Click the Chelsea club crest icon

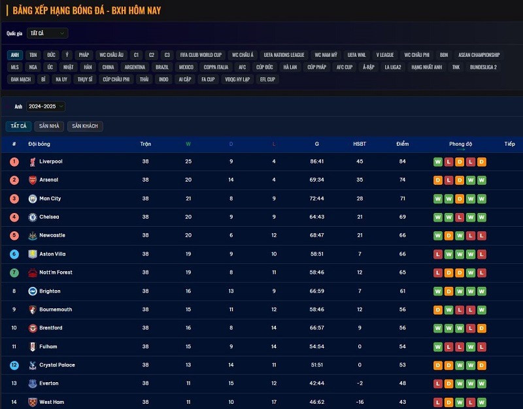32,217
